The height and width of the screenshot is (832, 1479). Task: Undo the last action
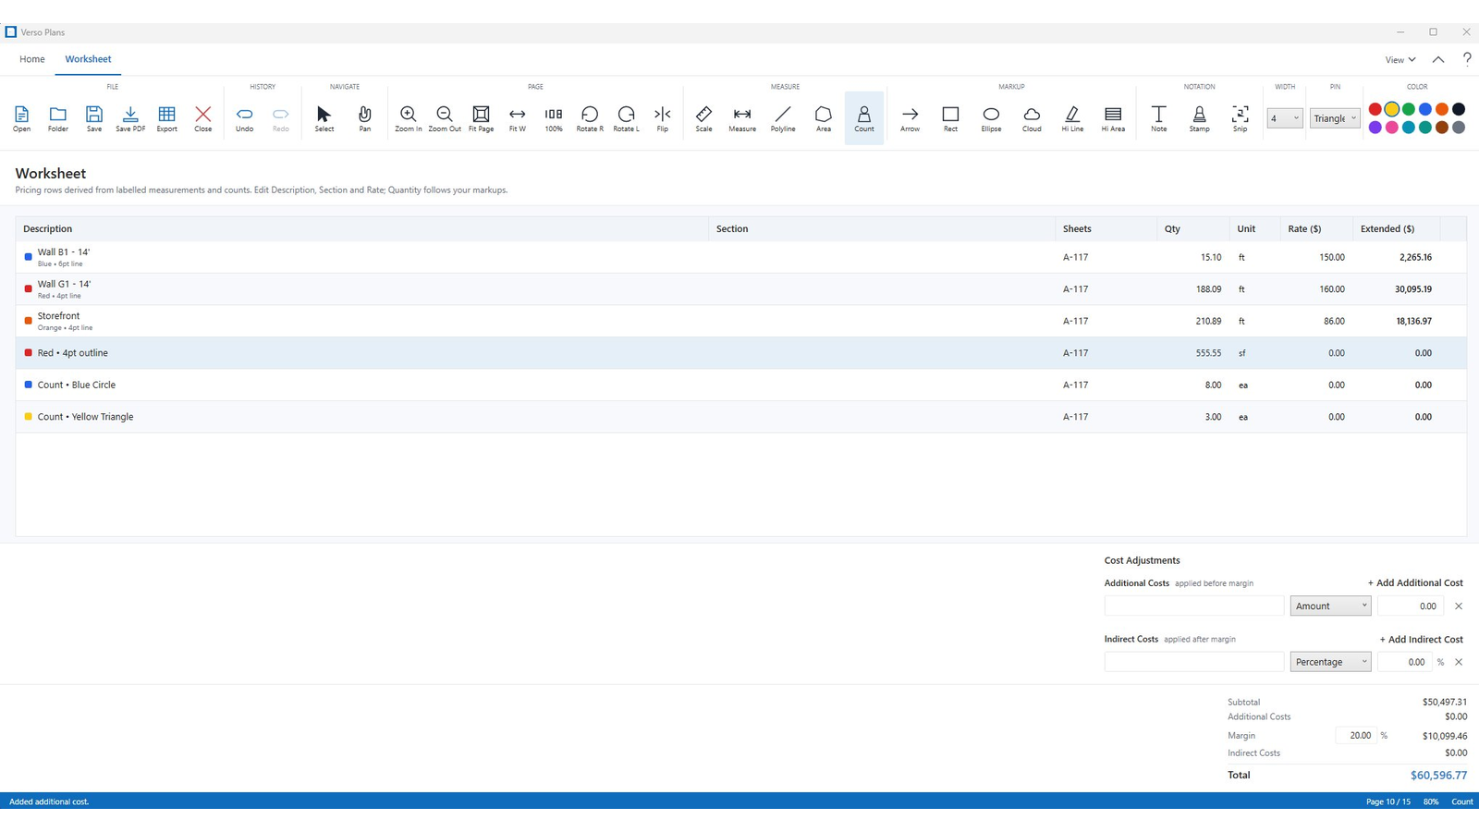244,117
